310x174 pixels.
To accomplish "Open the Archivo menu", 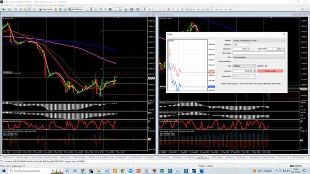I will click(x=4, y=5).
